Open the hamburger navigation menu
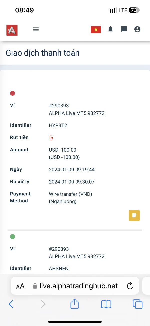The height and width of the screenshot is (326, 150). (x=36, y=29)
